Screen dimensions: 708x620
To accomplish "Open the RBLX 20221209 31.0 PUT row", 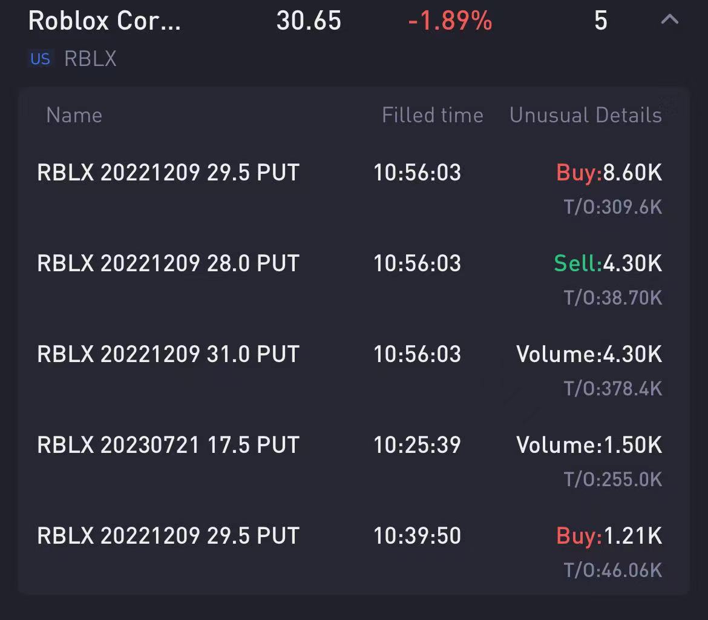I will click(168, 355).
